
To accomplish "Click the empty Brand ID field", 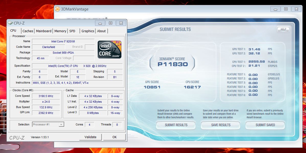I will 90,47.
